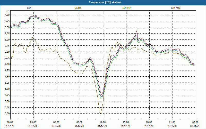
Task: Click the 2,25 y-axis value
Action: [7, 58]
